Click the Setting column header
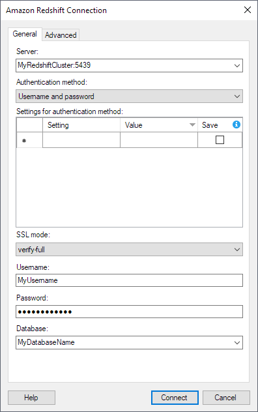 click(x=81, y=125)
